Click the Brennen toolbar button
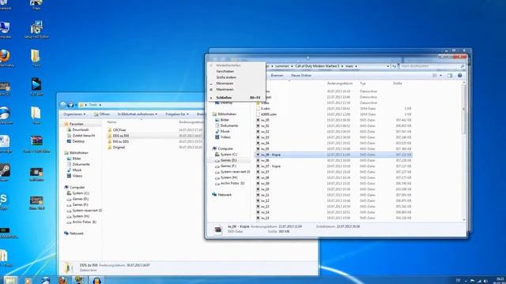 click(277, 76)
